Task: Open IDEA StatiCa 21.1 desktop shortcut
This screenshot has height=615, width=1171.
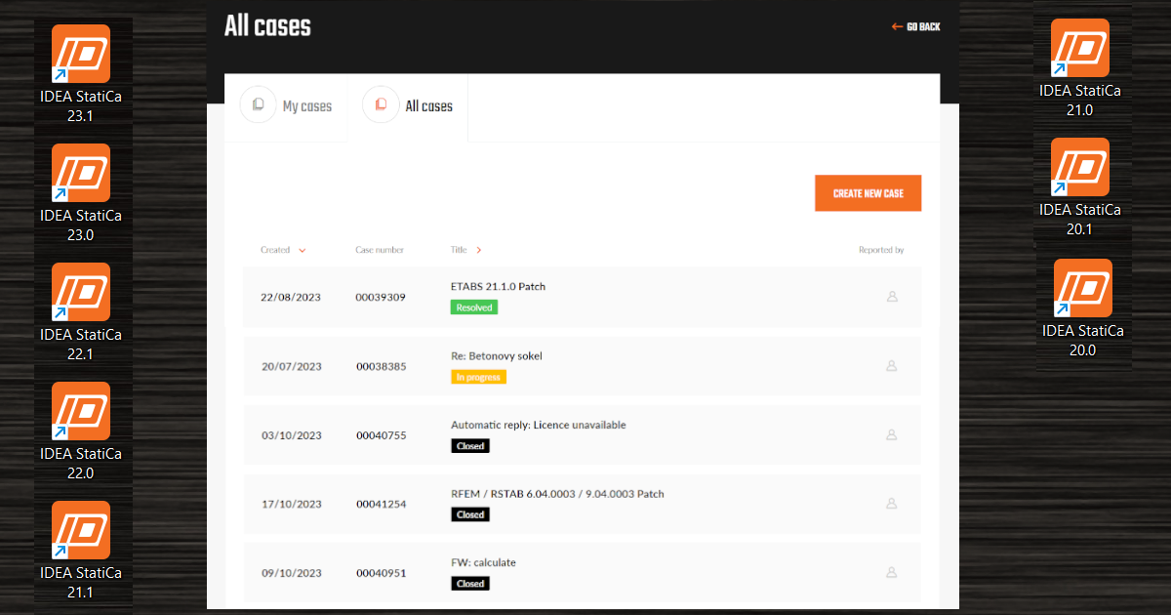Action: (x=81, y=551)
